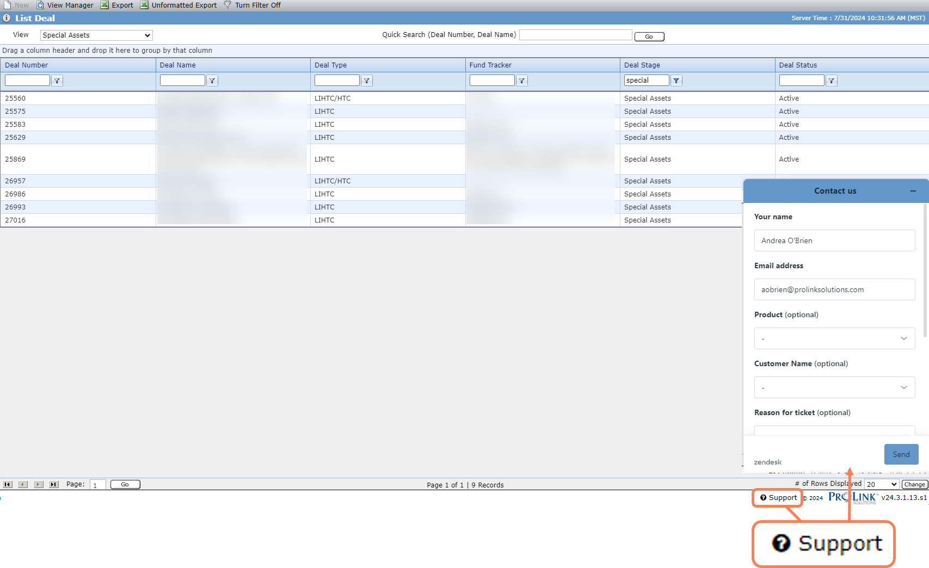The image size is (929, 568).
Task: Open the View dropdown showing Special Assets
Action: 96,35
